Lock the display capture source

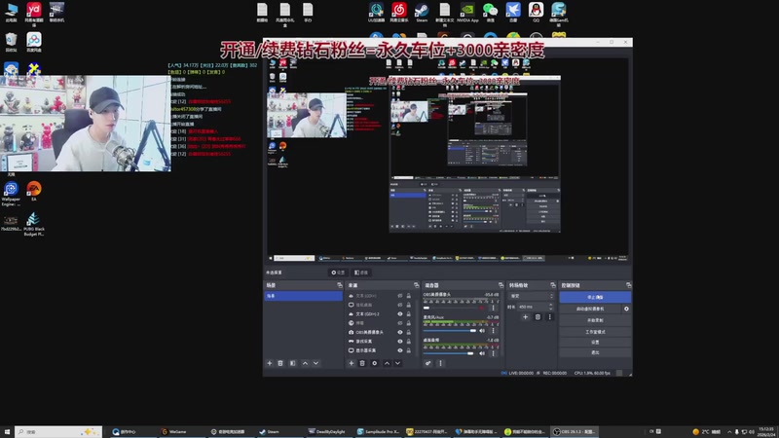(x=409, y=350)
